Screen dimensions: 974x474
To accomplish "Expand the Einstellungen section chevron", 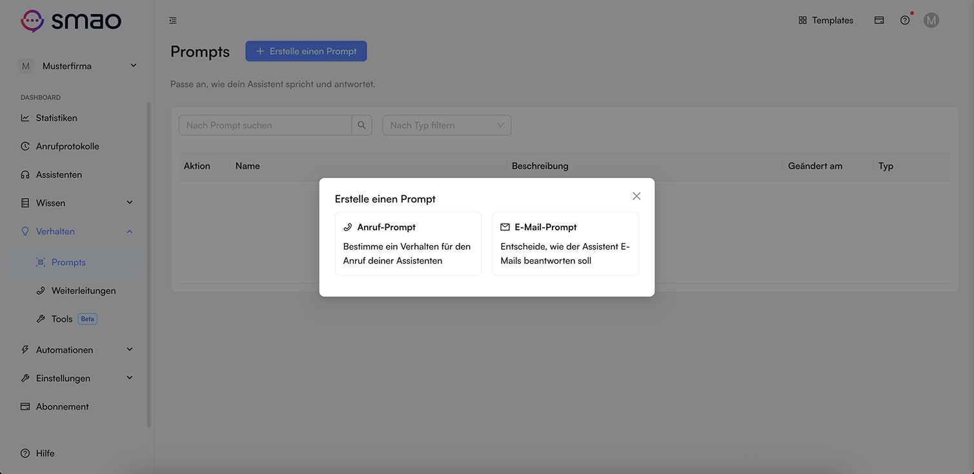I will [130, 378].
